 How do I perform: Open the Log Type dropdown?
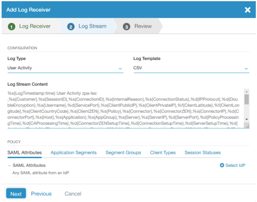click(65, 68)
